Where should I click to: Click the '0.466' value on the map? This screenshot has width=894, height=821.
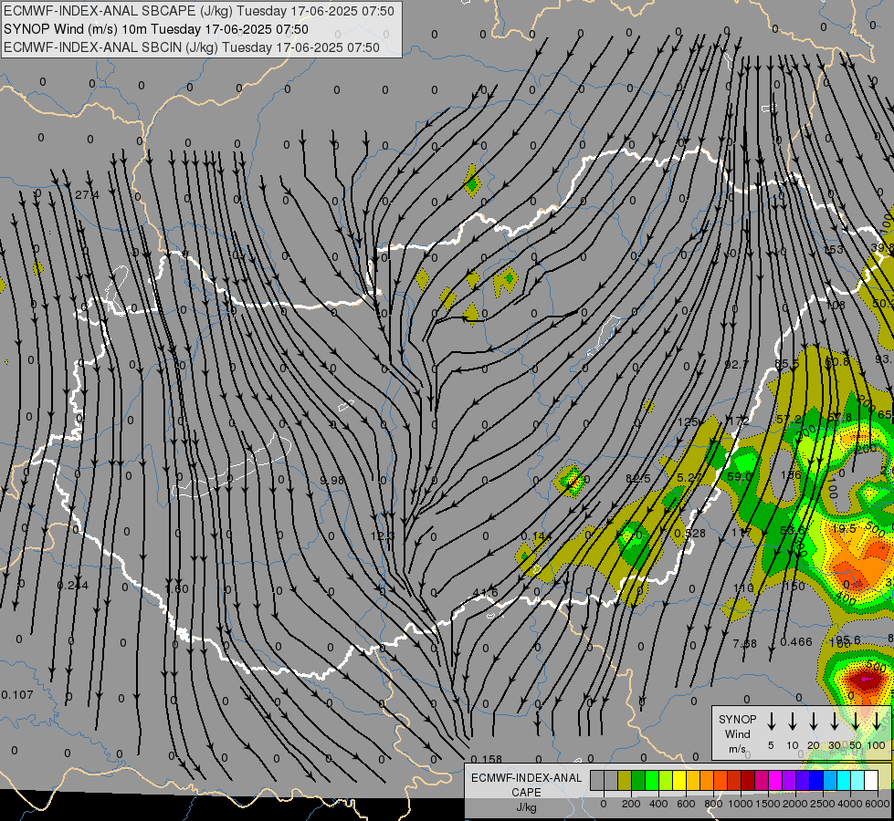pyautogui.click(x=796, y=641)
